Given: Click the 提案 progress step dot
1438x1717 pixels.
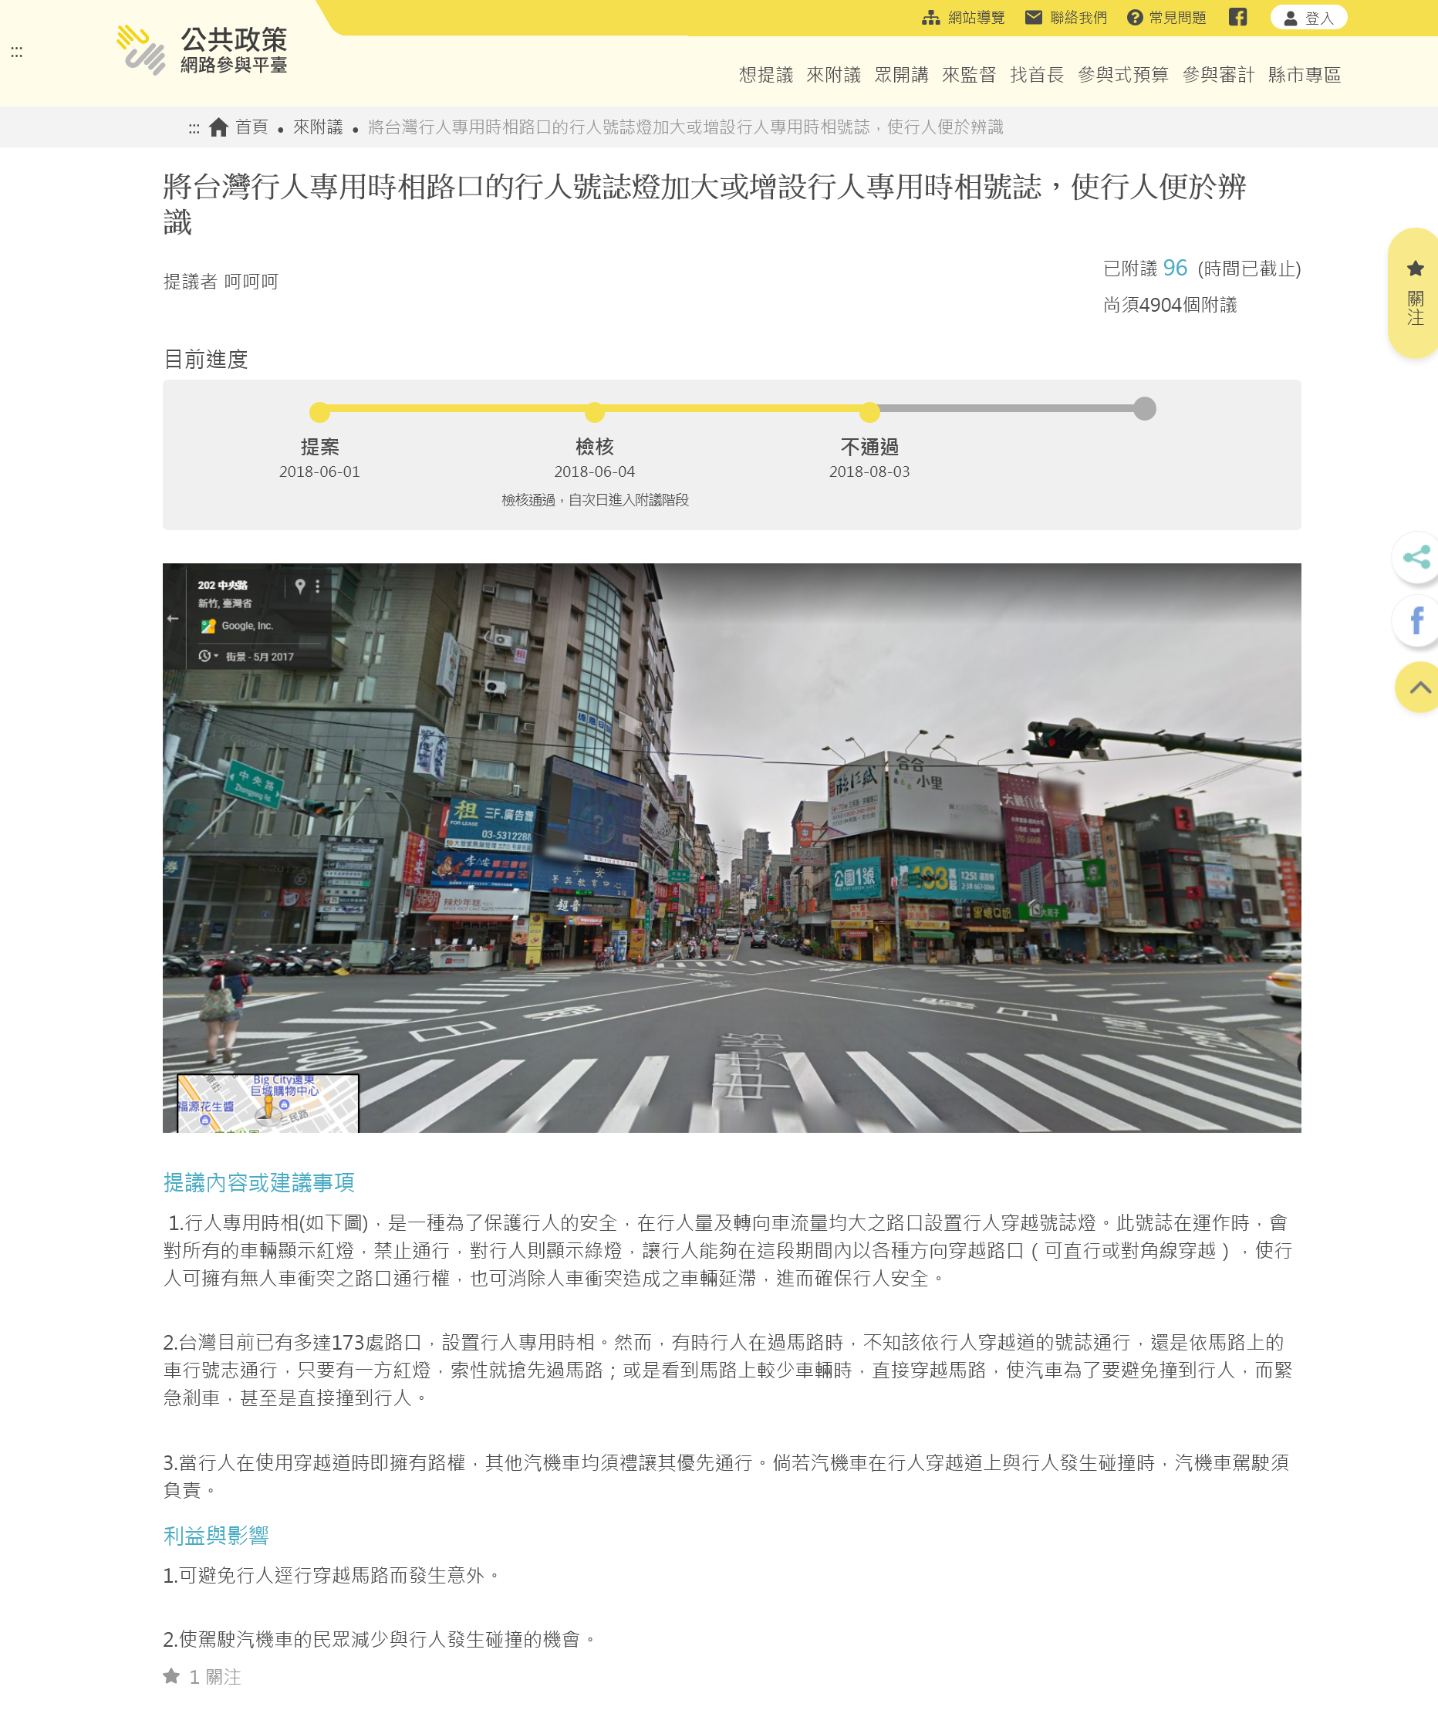Looking at the screenshot, I should 319,412.
